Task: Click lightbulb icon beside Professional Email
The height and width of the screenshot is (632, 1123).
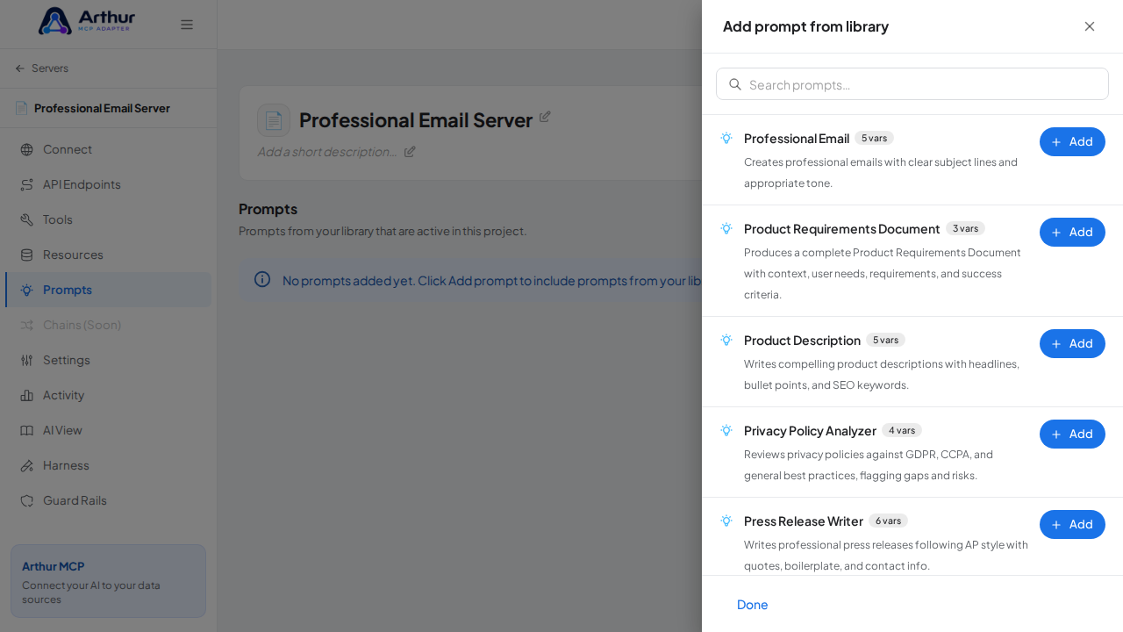Action: [x=726, y=138]
